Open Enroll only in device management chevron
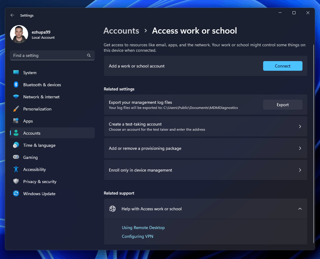This screenshot has height=259, width=320. pos(300,170)
